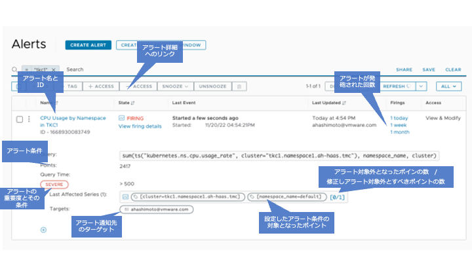Click the "> 500" condition text
472x265 pixels.
pos(127,184)
